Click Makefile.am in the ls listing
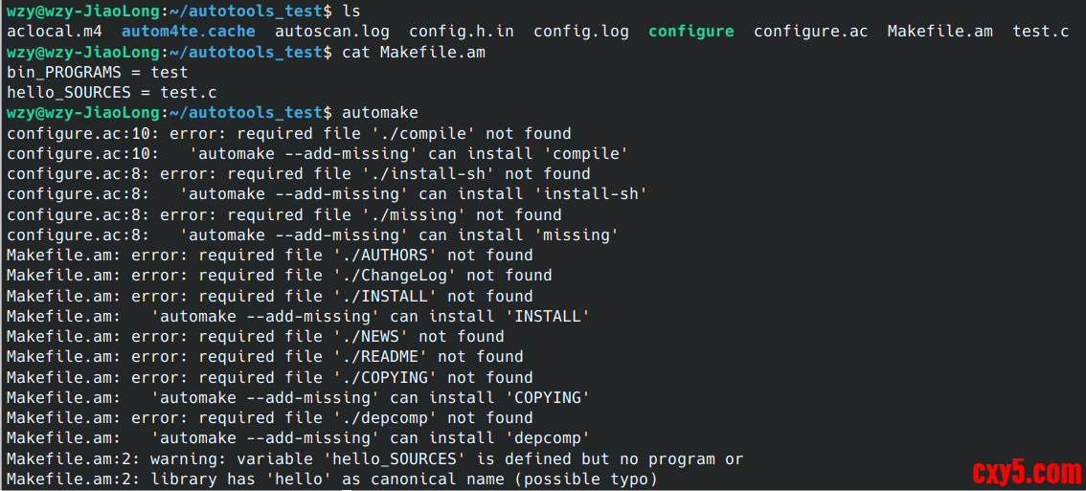 pyautogui.click(x=939, y=32)
